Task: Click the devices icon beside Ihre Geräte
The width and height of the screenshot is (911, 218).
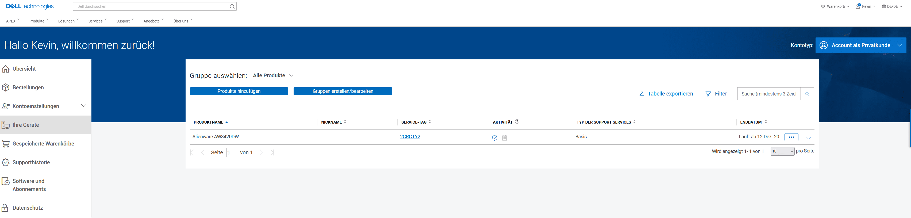Action: pos(6,125)
